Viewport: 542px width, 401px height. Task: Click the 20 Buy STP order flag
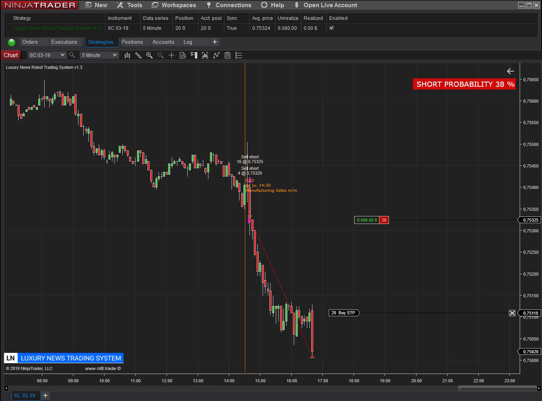pyautogui.click(x=344, y=313)
